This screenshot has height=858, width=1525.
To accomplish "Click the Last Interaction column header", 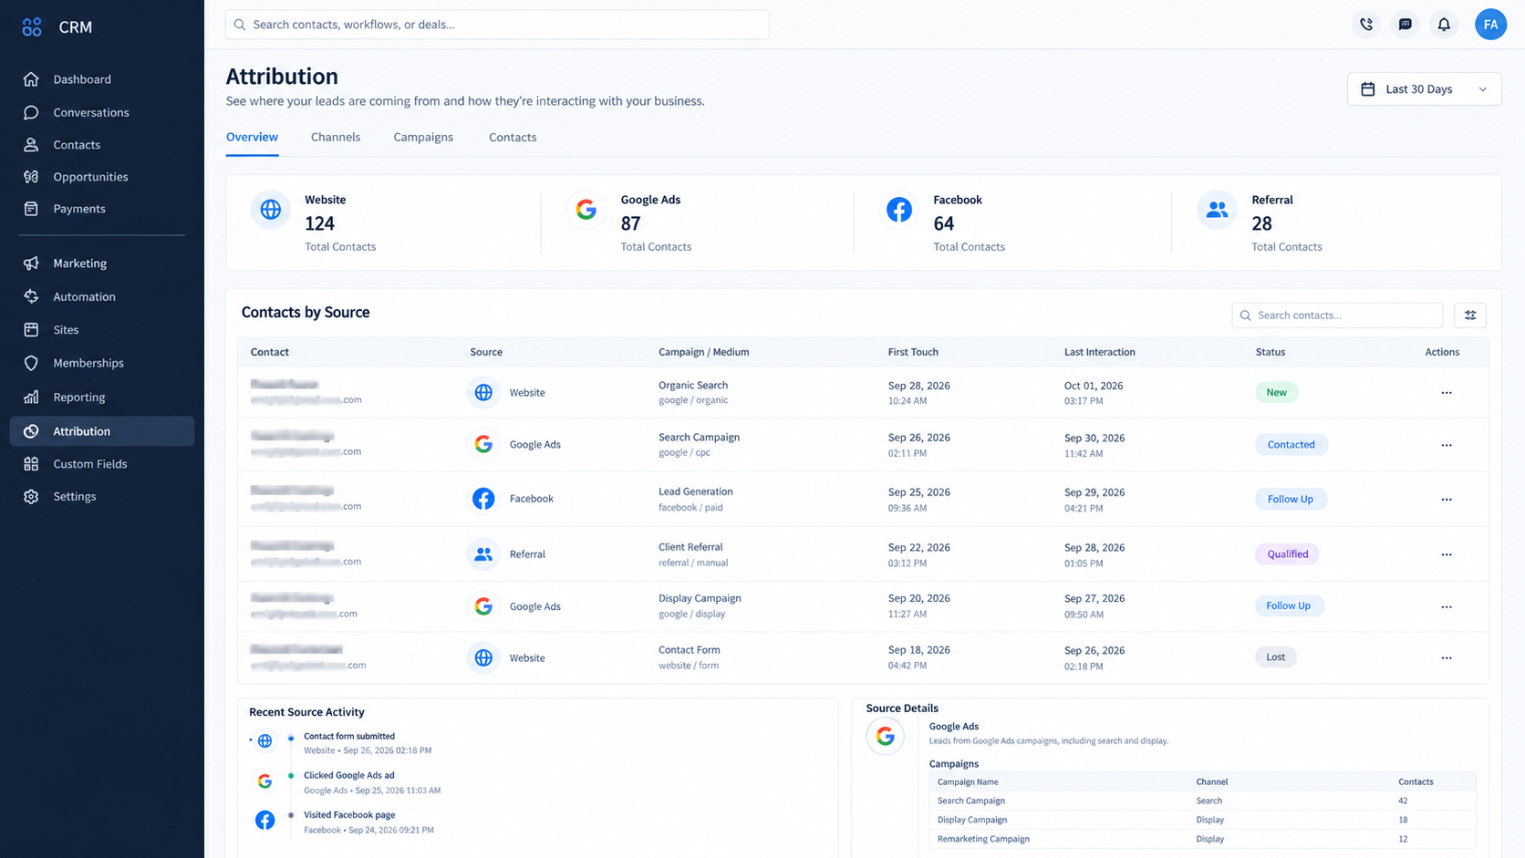I will pos(1099,352).
